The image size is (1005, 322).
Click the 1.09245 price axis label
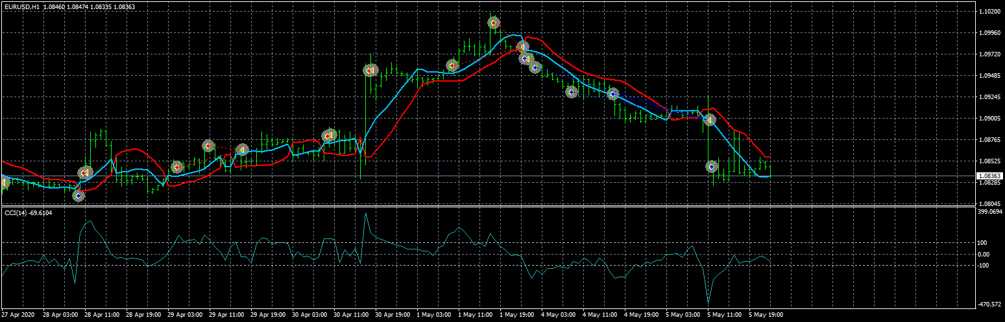[989, 97]
